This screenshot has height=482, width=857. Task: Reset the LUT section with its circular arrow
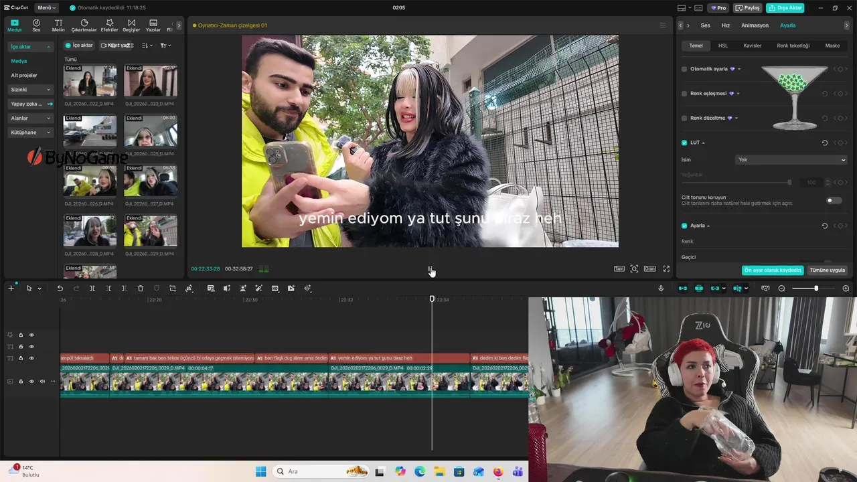[x=824, y=143]
